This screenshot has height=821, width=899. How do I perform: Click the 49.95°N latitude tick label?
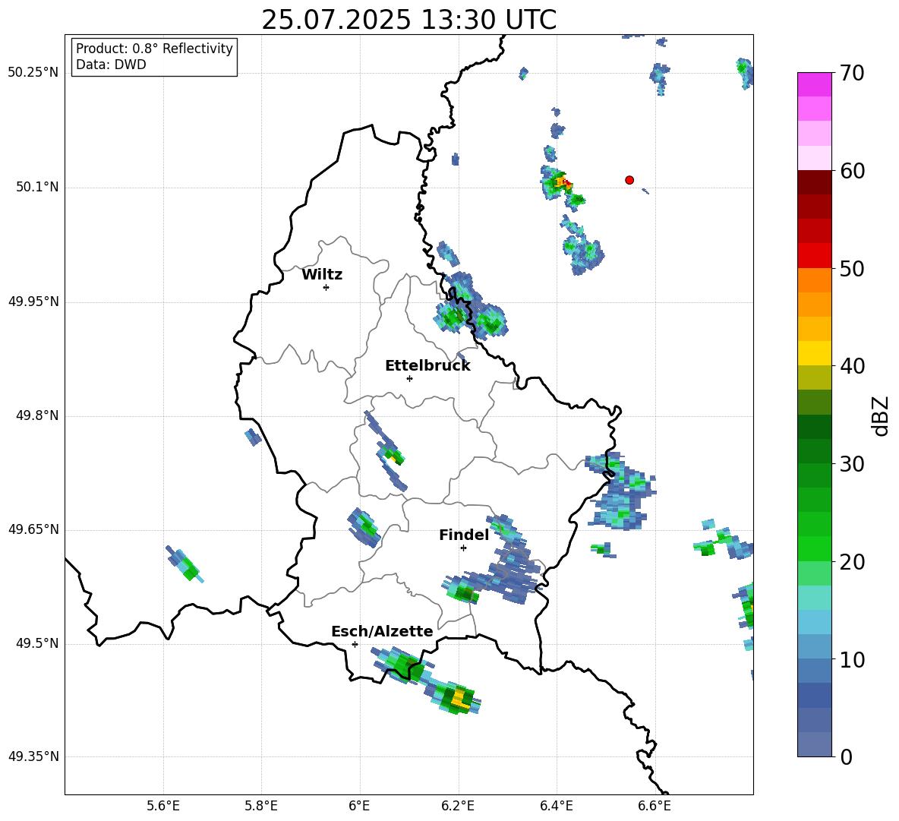pos(33,302)
